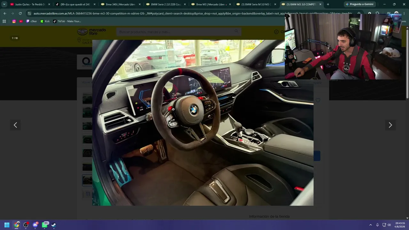409x230 pixels.
Task: Close the Bmw 340i Mercado Libre tab
Action: 139,4
